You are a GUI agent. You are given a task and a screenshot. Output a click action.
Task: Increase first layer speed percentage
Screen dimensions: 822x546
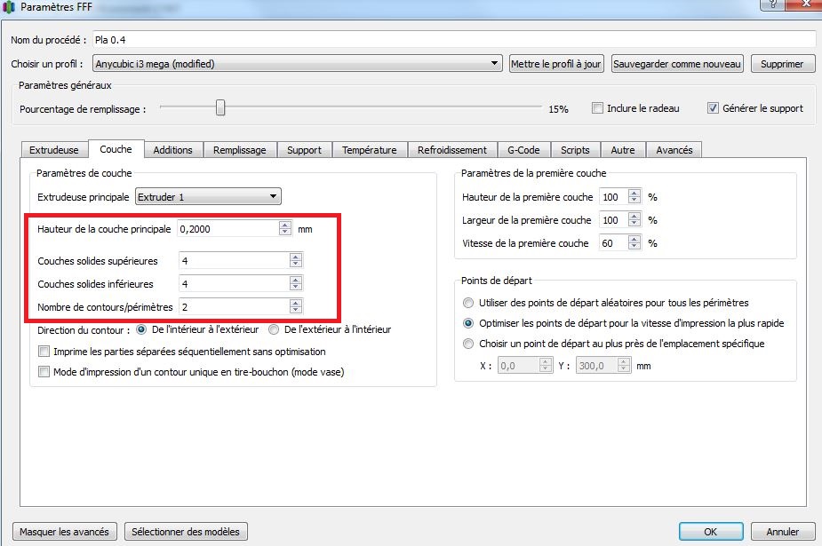(634, 239)
